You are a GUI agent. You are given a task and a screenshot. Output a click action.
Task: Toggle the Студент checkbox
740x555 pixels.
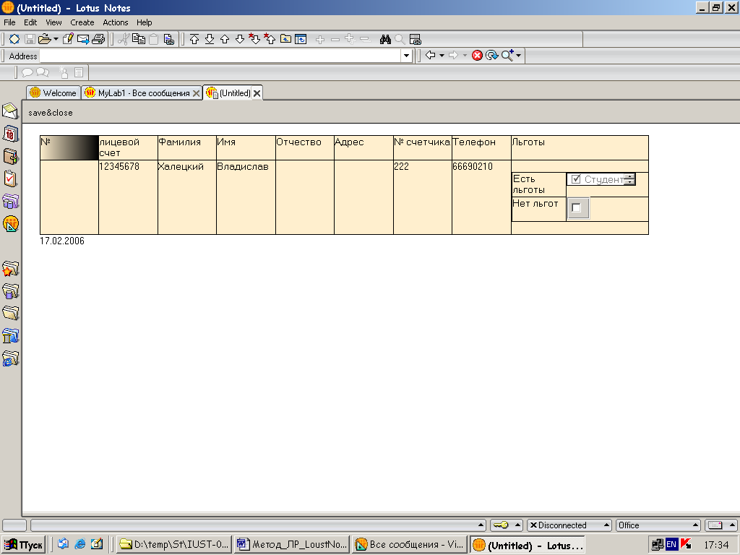[x=576, y=179]
